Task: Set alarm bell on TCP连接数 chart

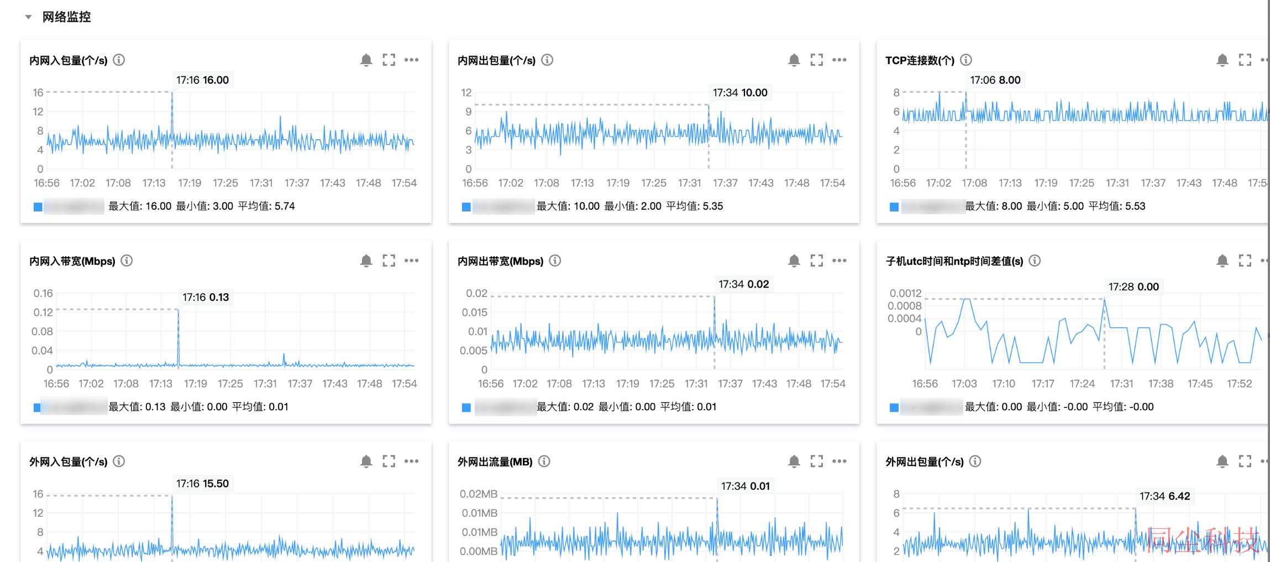Action: pos(1222,60)
